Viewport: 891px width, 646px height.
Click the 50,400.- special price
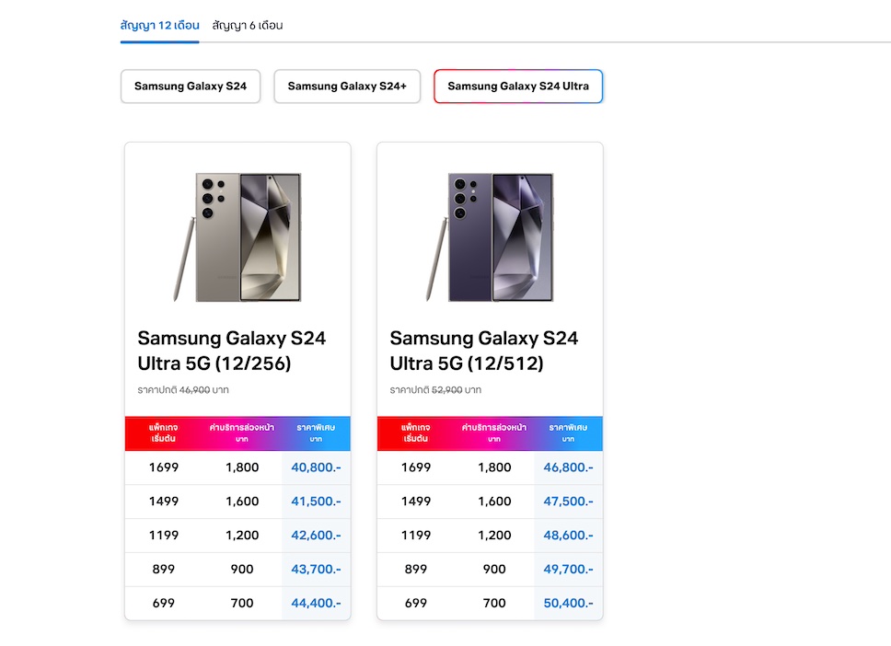pos(568,604)
